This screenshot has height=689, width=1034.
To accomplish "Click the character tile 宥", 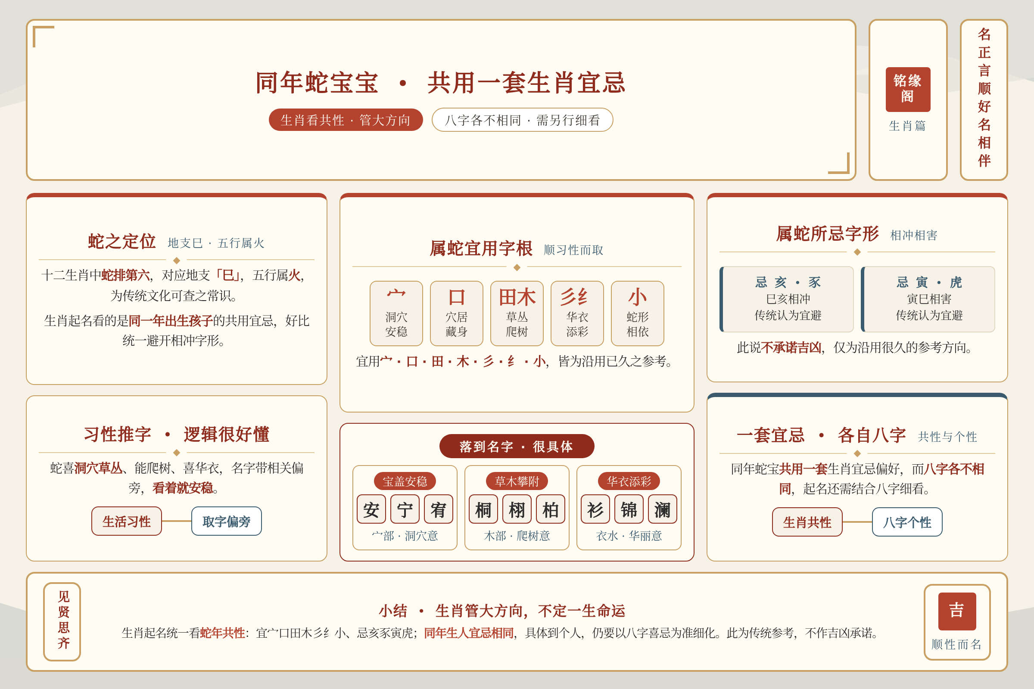I will pyautogui.click(x=438, y=509).
